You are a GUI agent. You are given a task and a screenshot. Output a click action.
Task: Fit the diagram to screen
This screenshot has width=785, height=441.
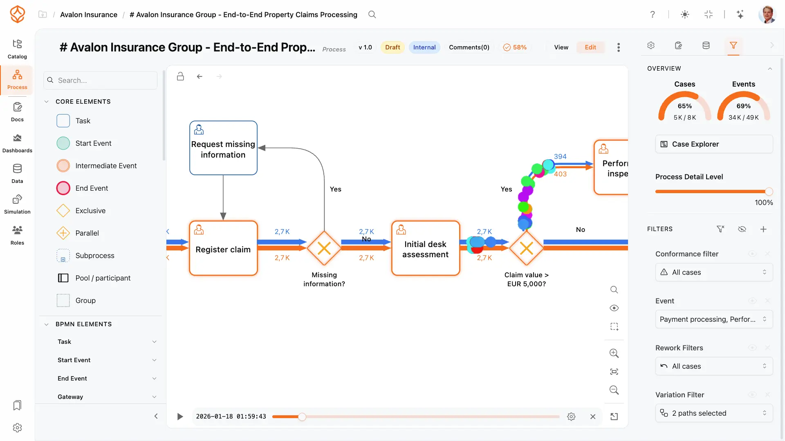click(x=614, y=372)
